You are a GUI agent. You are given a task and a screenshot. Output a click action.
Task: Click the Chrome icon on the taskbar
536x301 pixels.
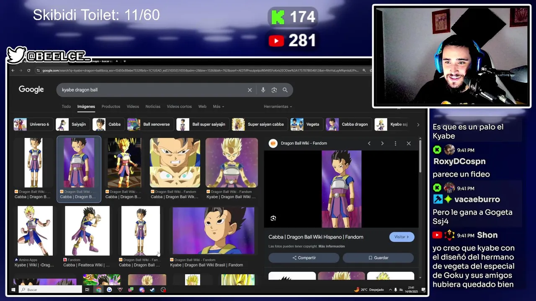98,289
